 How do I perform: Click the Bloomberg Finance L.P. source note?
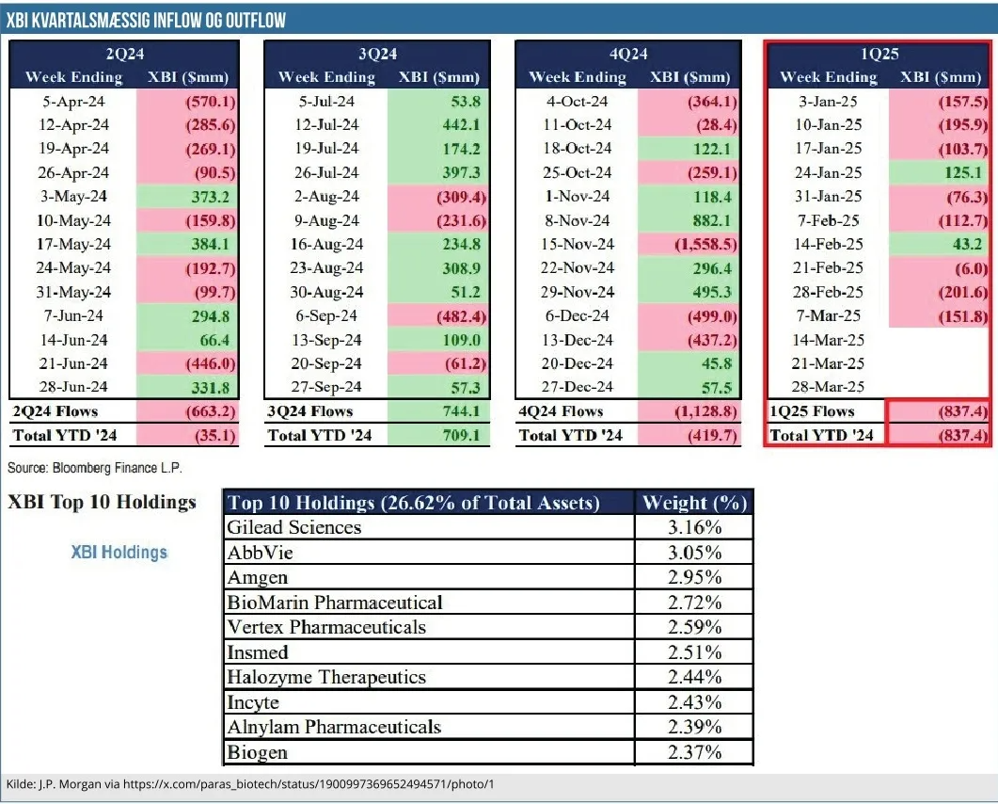[95, 468]
